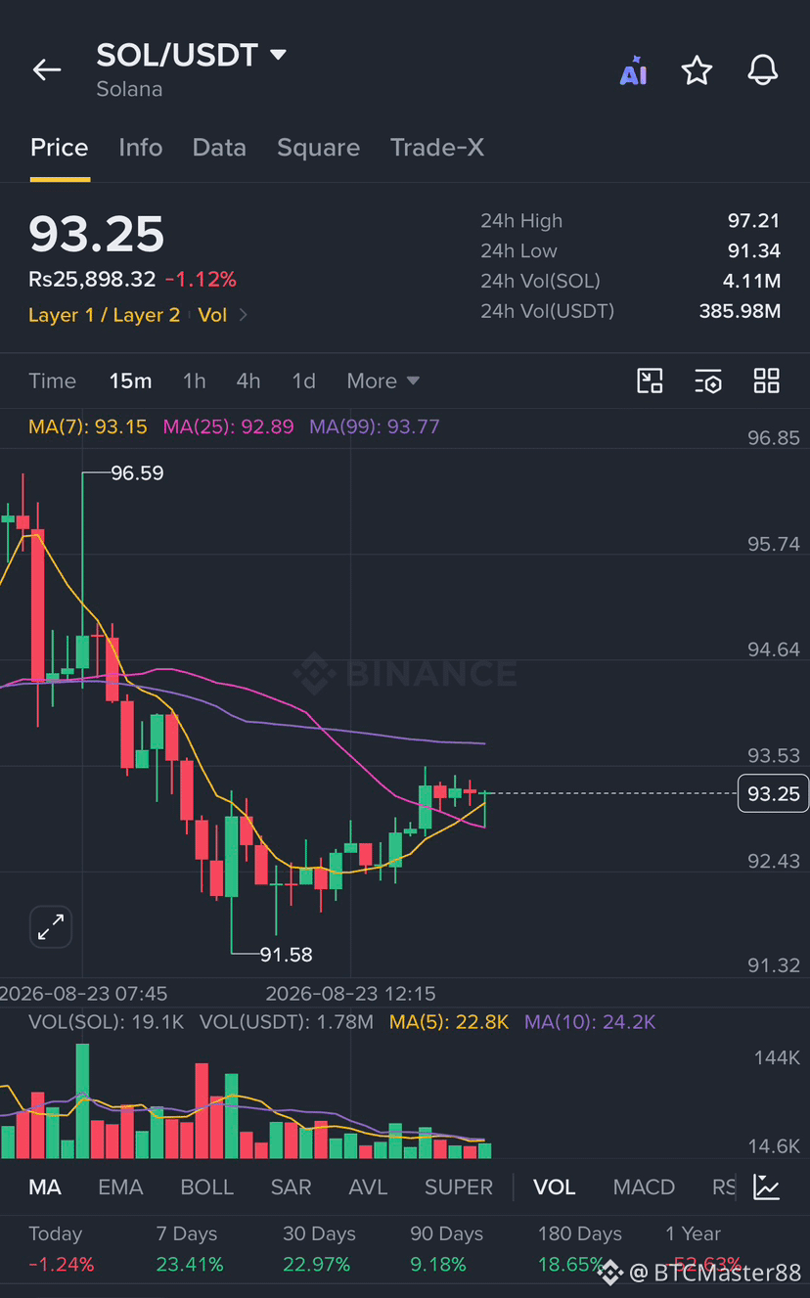Open the chart line icon beside RSI
The height and width of the screenshot is (1298, 810).
click(766, 1186)
